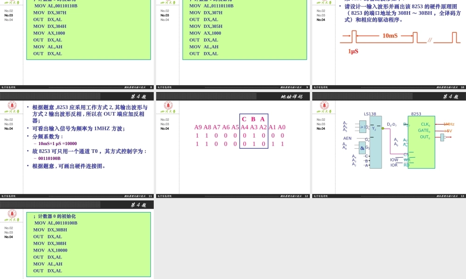Open No.03 link on slide 12 sidebar
This screenshot has height=279, width=466.
pos(165,124)
